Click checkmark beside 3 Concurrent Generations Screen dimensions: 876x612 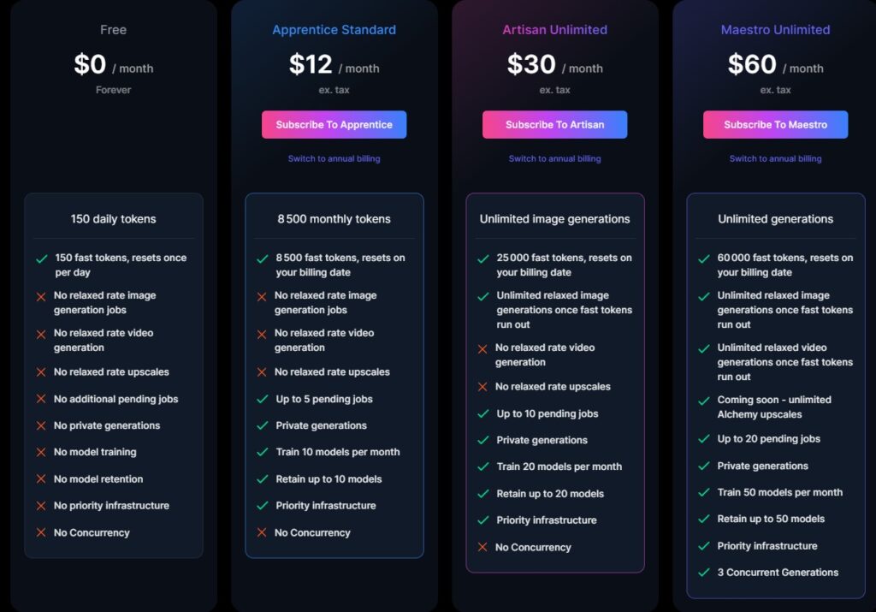point(704,573)
